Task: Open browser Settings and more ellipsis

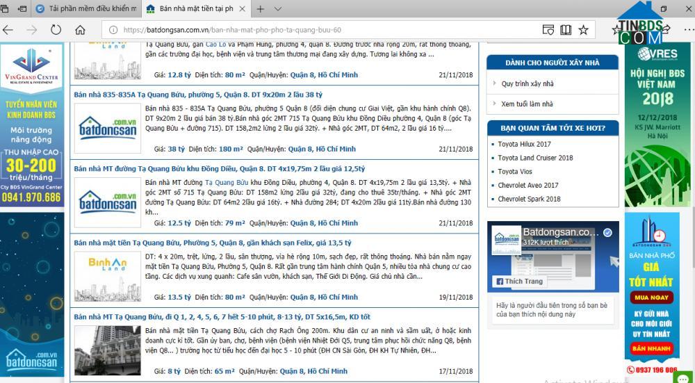Action: [x=684, y=30]
